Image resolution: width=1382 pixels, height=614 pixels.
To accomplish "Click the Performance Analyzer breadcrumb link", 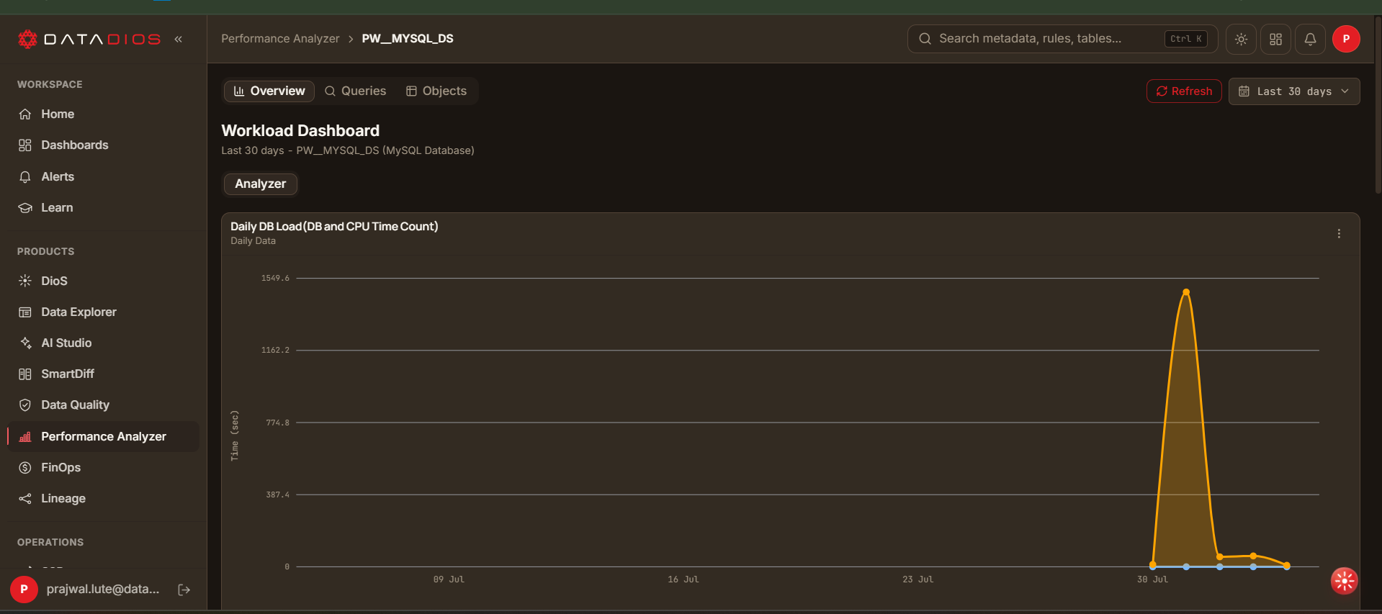I will 280,39.
